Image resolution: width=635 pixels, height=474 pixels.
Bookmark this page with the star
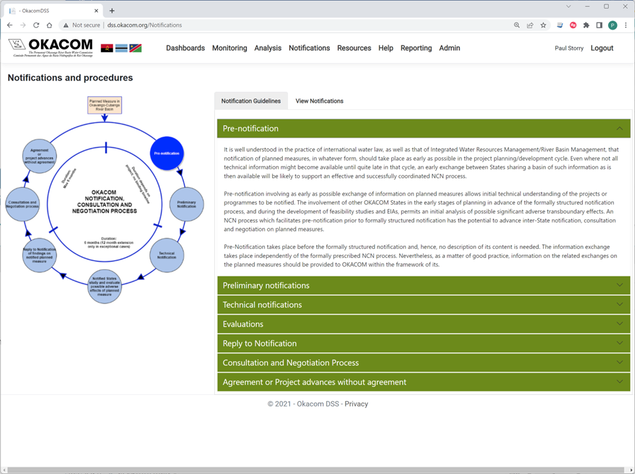tap(543, 25)
